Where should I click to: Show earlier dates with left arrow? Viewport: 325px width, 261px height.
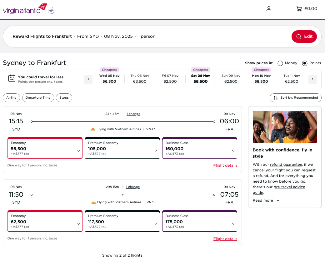coord(88,79)
